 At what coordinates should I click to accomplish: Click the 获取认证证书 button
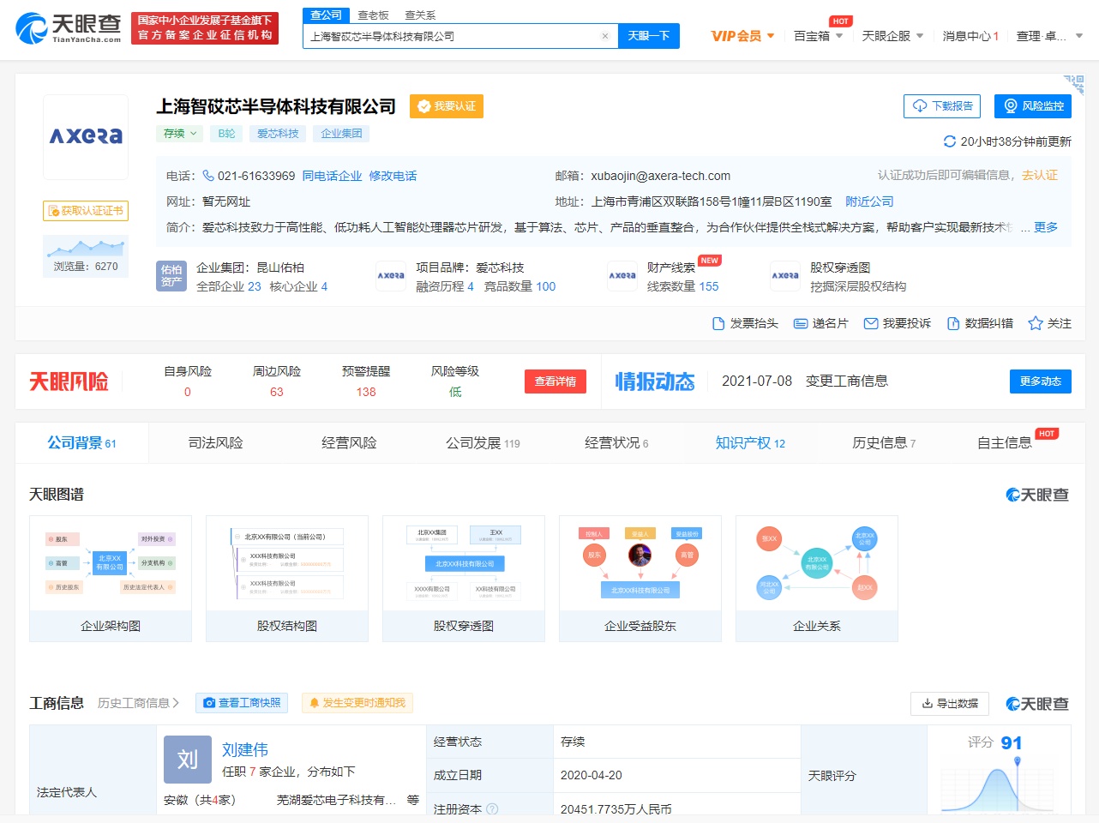pyautogui.click(x=86, y=211)
